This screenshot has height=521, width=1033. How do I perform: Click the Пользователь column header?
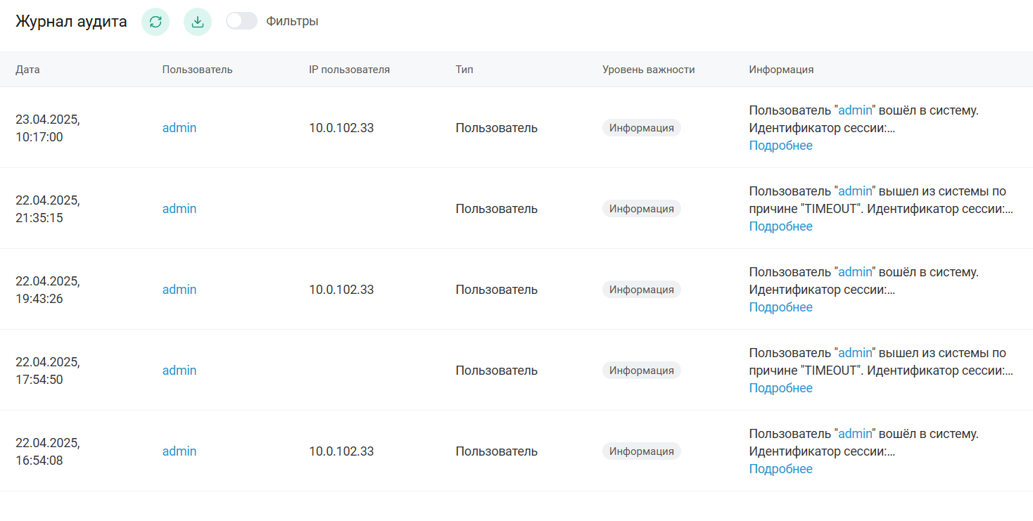point(197,70)
